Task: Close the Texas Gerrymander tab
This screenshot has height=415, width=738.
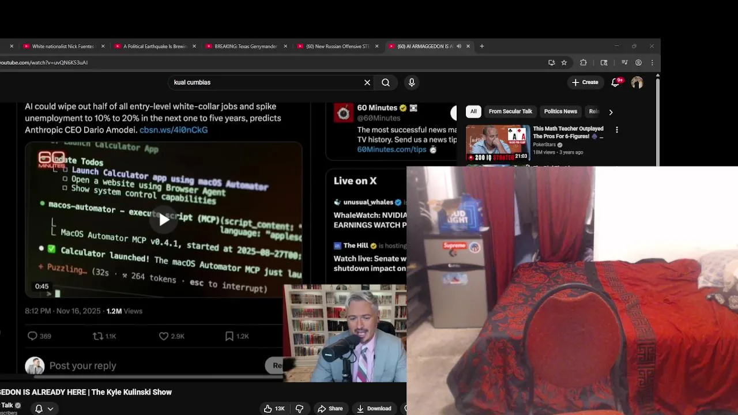Action: [x=285, y=46]
